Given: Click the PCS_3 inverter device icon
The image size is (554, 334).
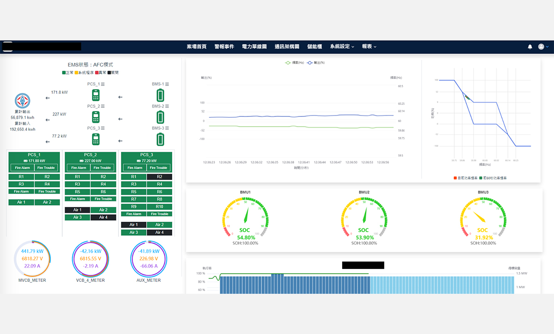Looking at the screenshot, I should click(95, 139).
